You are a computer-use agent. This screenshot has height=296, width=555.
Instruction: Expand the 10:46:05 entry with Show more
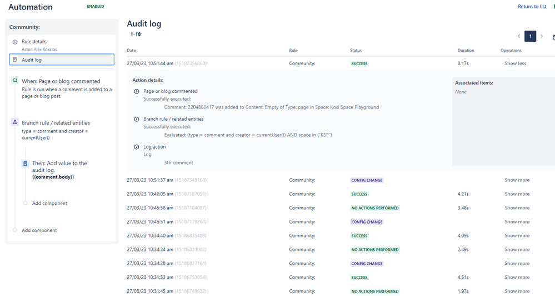[517, 194]
